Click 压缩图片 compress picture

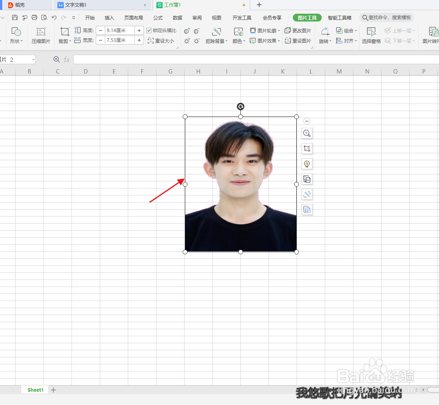[x=41, y=35]
